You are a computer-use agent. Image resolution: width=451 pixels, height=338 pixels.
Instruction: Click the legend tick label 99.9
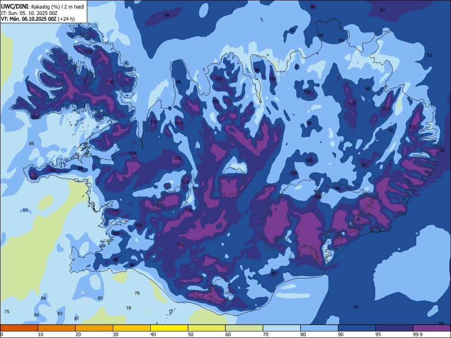[418, 334]
